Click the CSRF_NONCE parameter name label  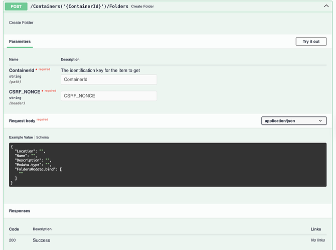tap(25, 91)
